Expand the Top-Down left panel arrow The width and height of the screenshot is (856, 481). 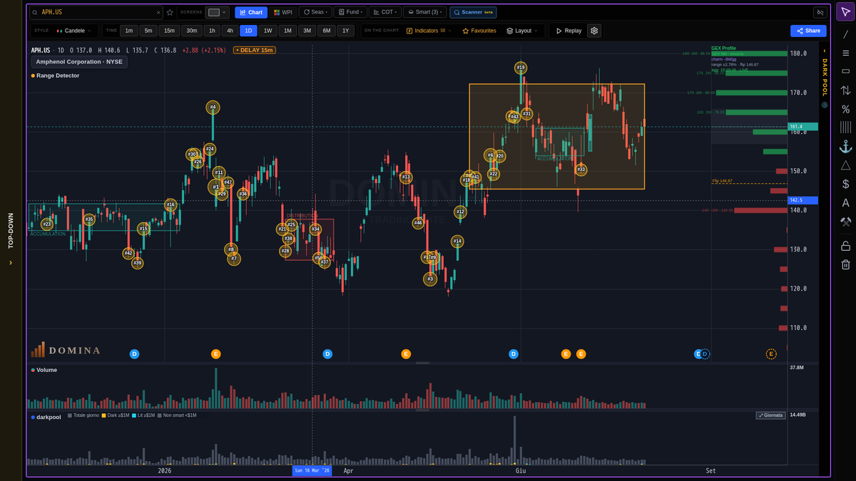[x=11, y=262]
